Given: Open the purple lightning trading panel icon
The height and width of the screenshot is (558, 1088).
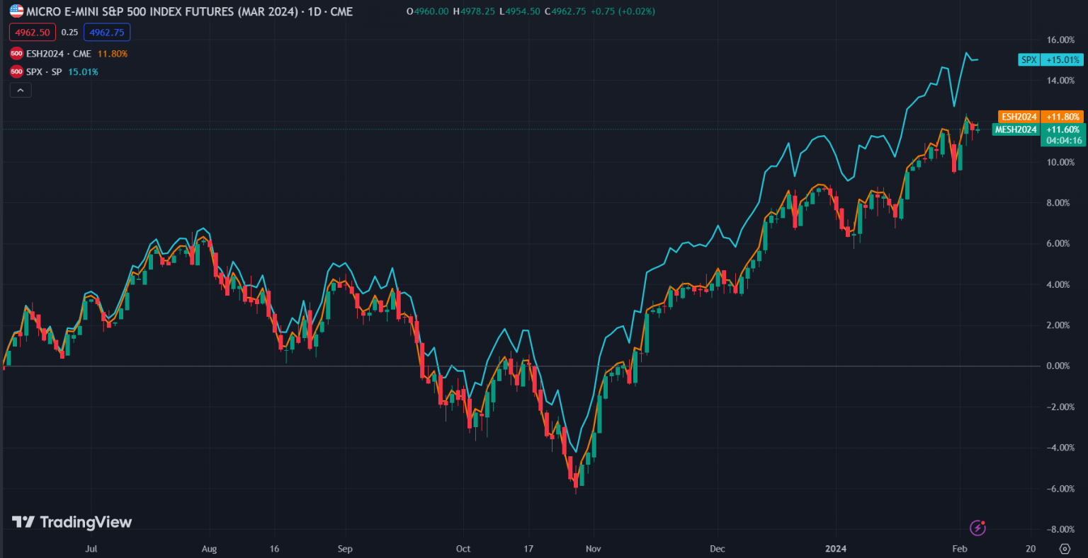Looking at the screenshot, I should [978, 527].
